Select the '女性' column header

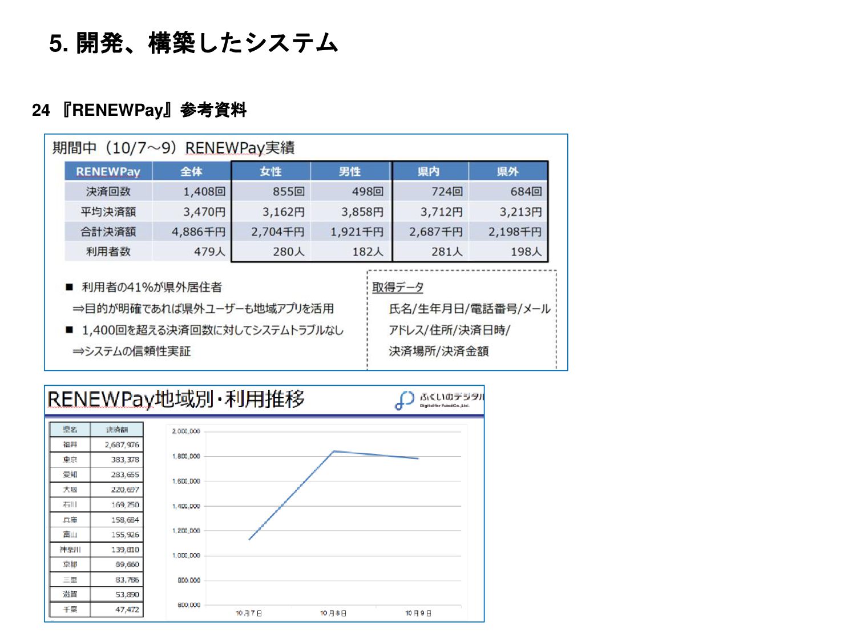coord(270,171)
